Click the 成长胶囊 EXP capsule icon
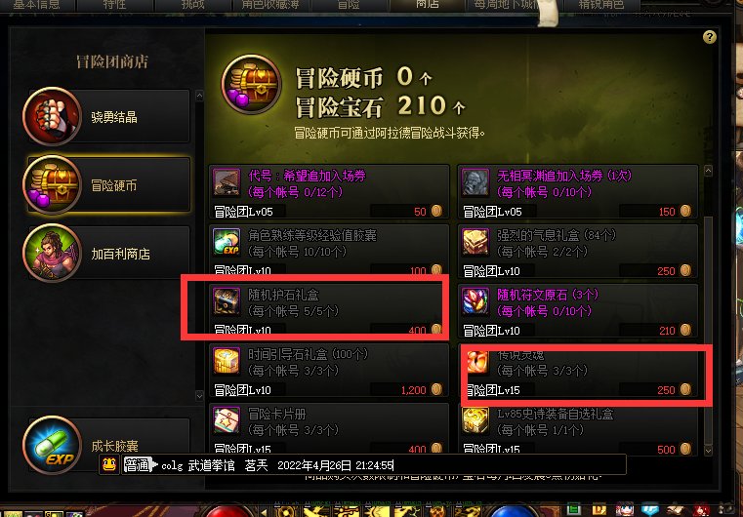Image resolution: width=743 pixels, height=517 pixels. pyautogui.click(x=52, y=445)
